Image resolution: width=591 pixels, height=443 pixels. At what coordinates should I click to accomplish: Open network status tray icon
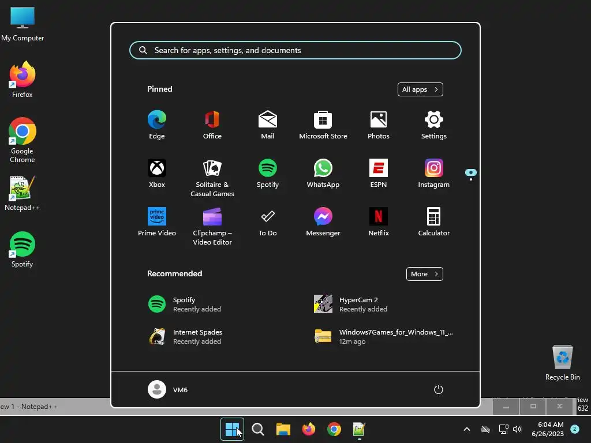tap(503, 429)
